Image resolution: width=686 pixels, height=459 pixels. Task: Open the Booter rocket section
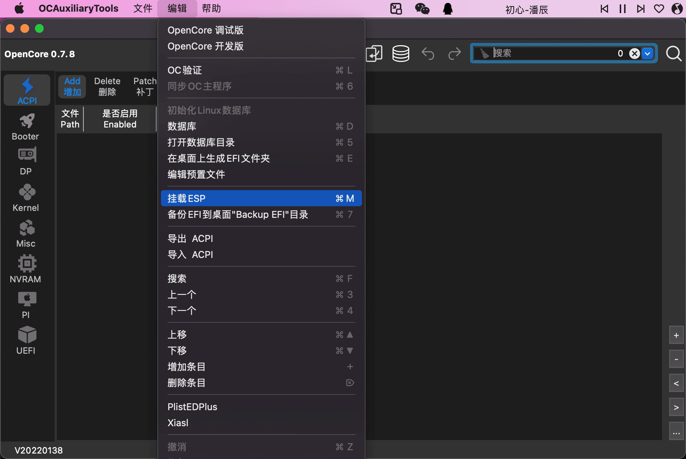[25, 126]
